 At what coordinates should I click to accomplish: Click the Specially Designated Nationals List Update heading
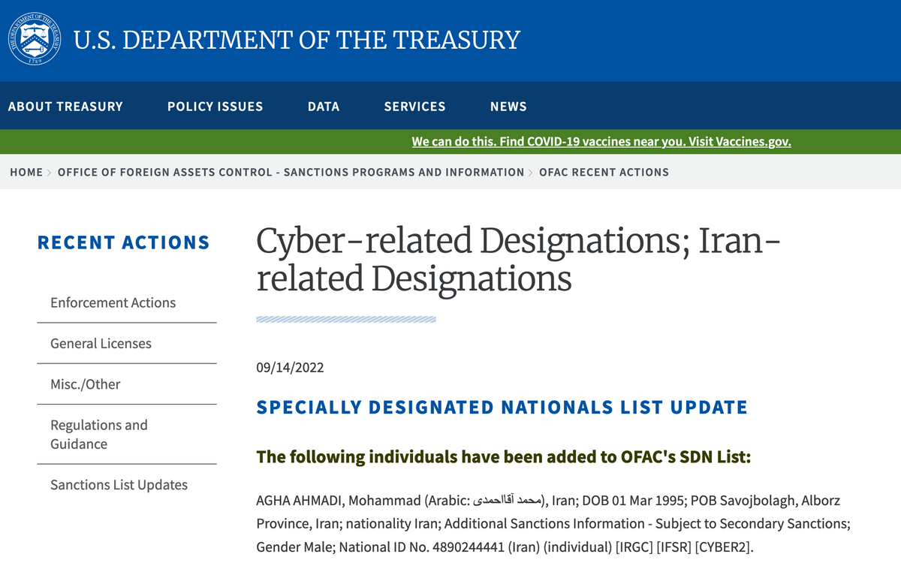502,408
